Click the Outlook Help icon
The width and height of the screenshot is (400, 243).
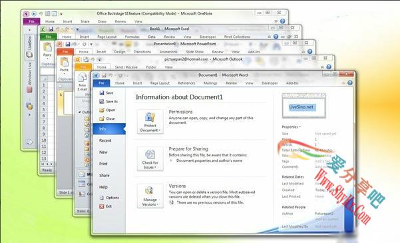pyautogui.click(x=329, y=67)
